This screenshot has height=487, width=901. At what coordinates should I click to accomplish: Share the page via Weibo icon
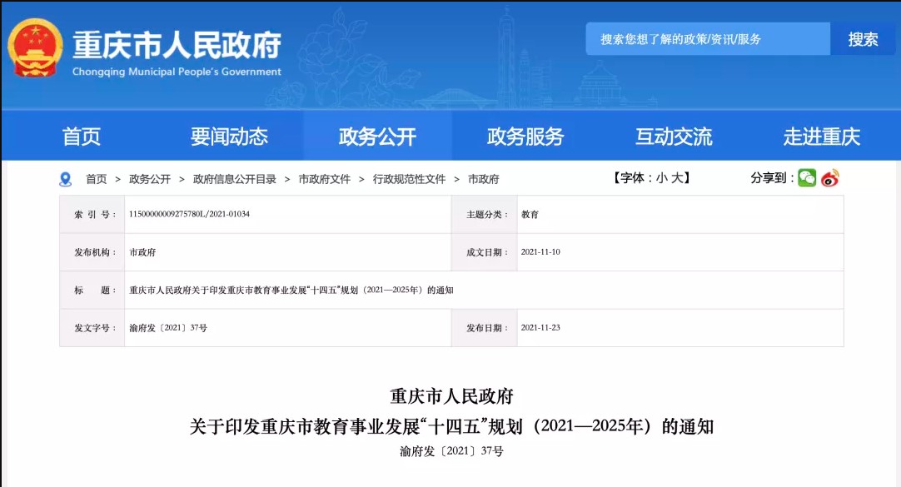point(830,178)
